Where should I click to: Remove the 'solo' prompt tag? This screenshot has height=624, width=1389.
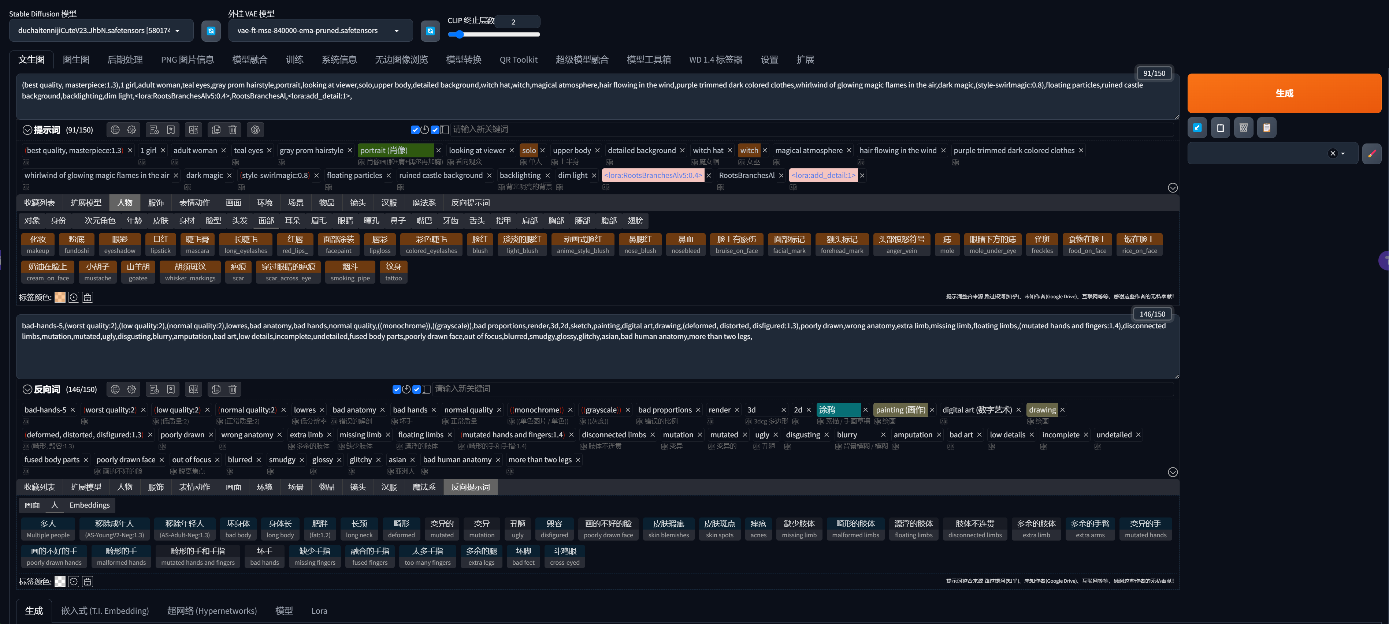pos(542,150)
